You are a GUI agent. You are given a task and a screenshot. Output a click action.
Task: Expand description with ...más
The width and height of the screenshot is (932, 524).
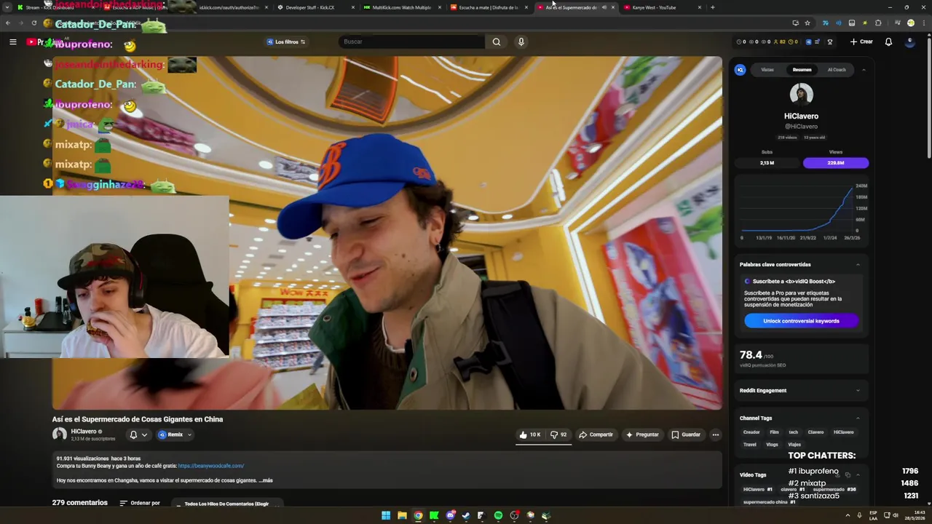[x=265, y=480]
